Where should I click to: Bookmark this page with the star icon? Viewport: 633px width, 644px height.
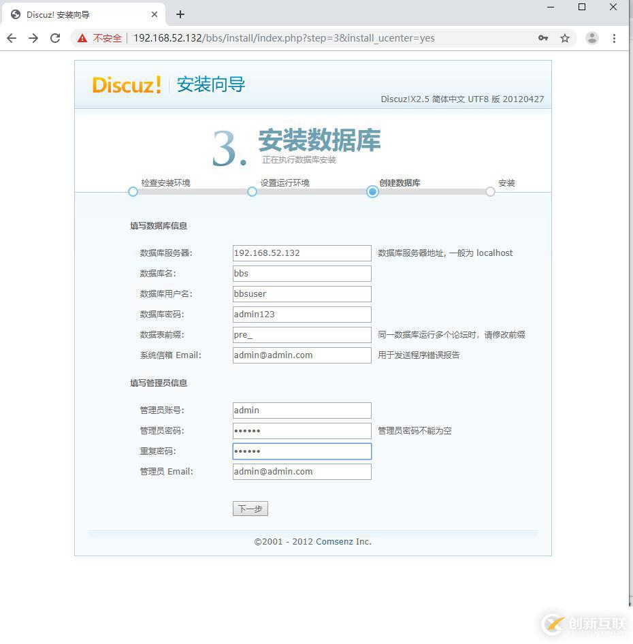(565, 38)
